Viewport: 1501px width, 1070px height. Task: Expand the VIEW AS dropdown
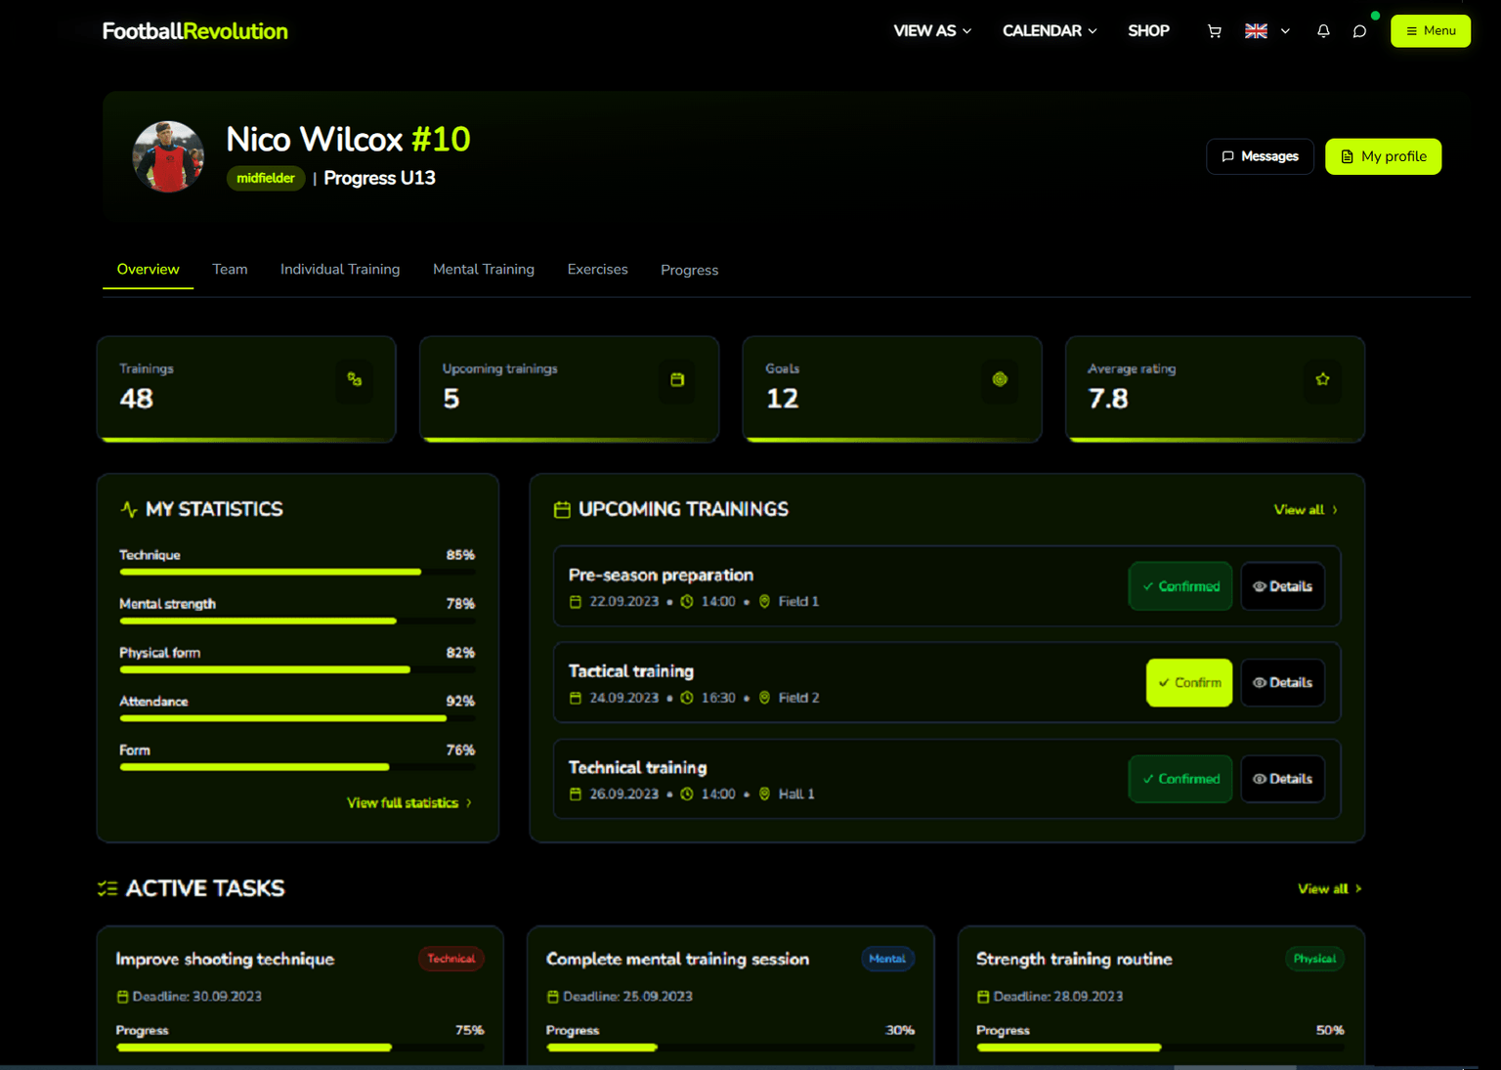(932, 31)
